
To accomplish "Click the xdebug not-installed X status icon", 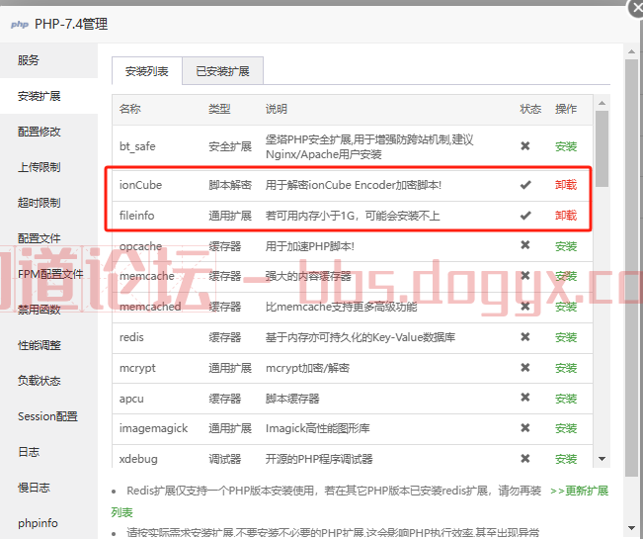I will (x=525, y=459).
